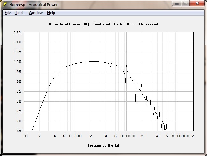
Task: Minimize the Hornresp window
Action: (177, 3)
